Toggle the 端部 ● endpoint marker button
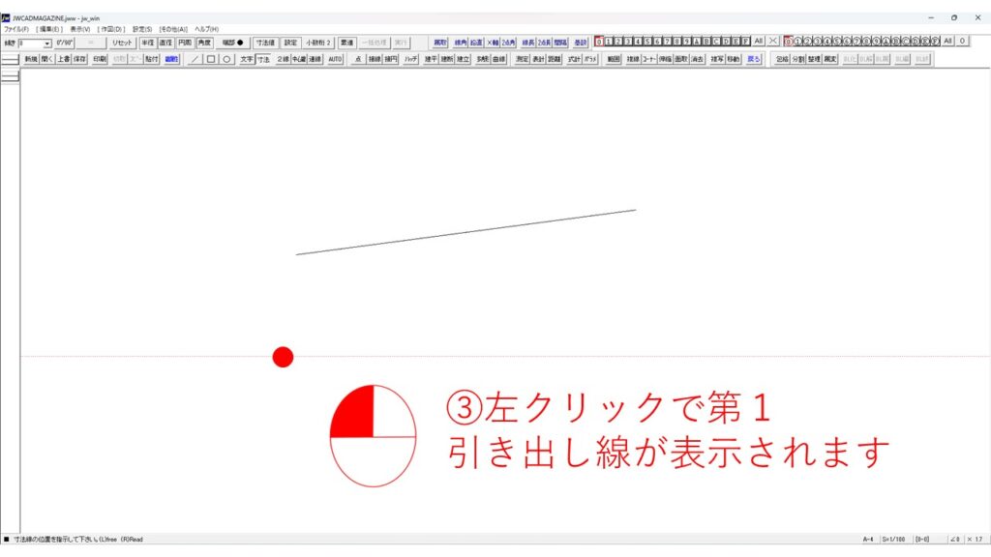 click(x=233, y=43)
